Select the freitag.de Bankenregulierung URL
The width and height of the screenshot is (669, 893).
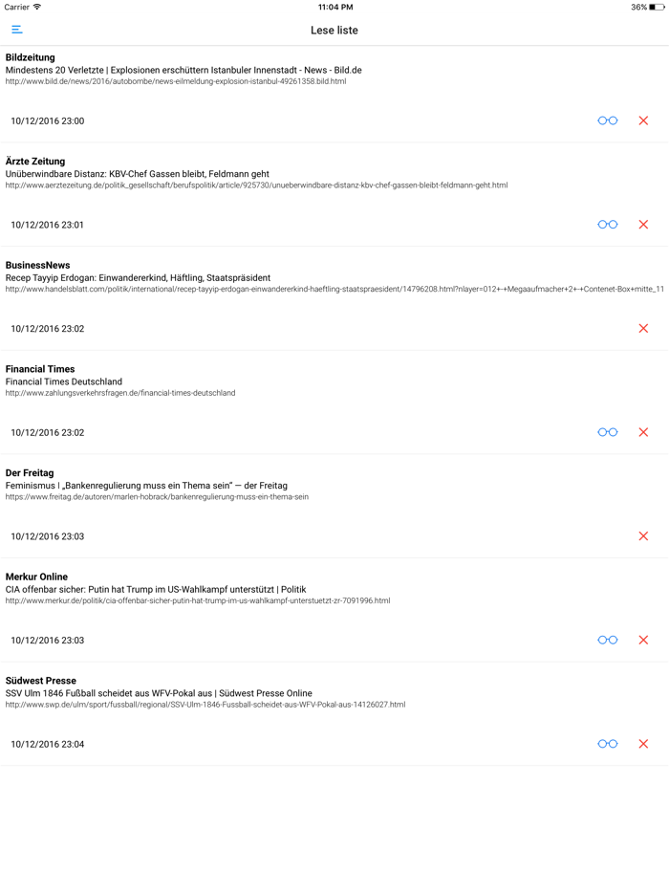(x=158, y=497)
